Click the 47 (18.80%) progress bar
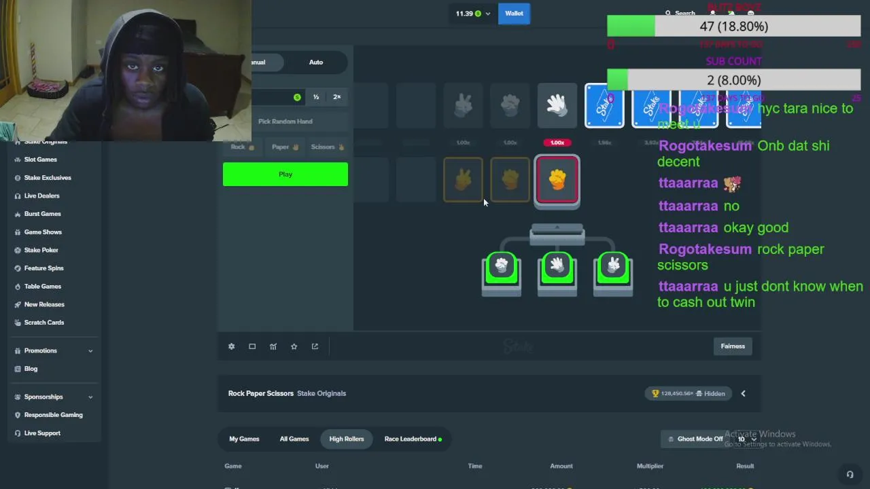870x489 pixels. [734, 26]
